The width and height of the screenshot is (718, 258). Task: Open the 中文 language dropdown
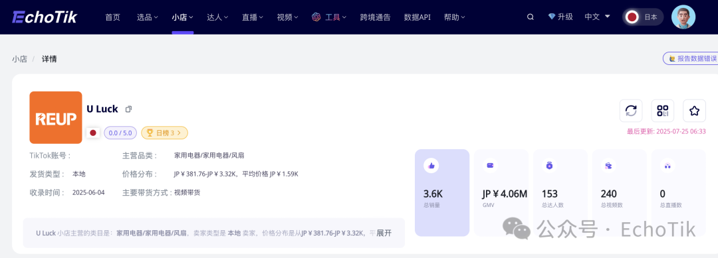(598, 17)
